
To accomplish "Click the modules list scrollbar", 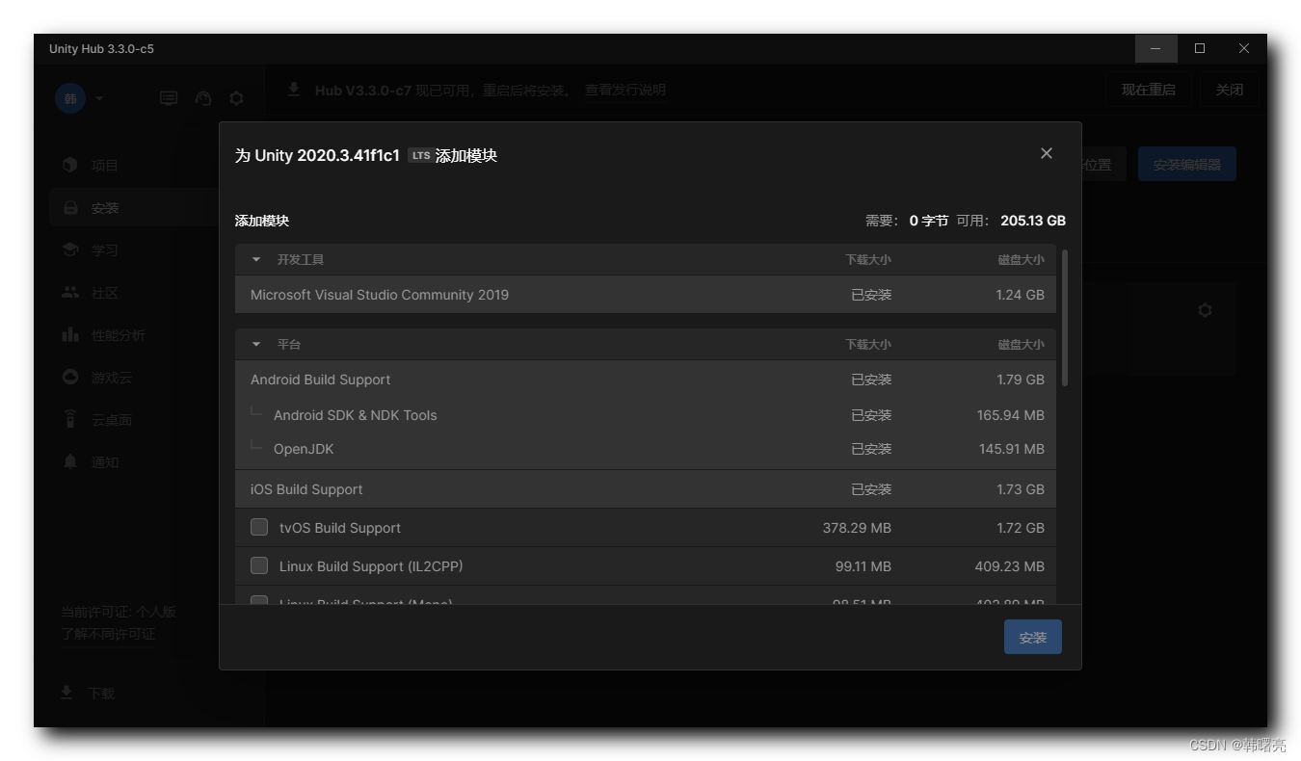I will coord(1065,318).
